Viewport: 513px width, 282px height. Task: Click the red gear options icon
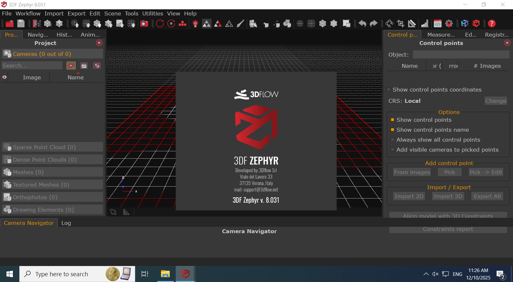[449, 23]
